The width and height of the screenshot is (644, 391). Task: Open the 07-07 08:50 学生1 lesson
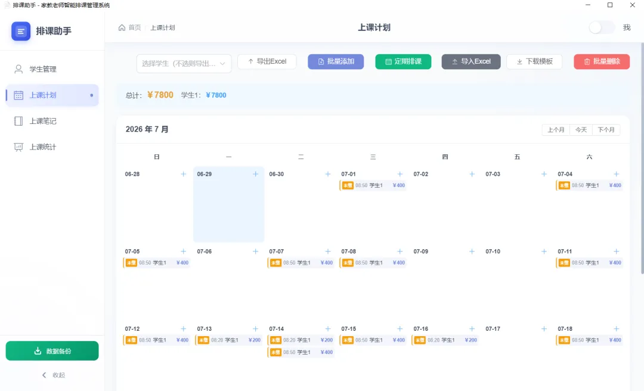point(301,263)
